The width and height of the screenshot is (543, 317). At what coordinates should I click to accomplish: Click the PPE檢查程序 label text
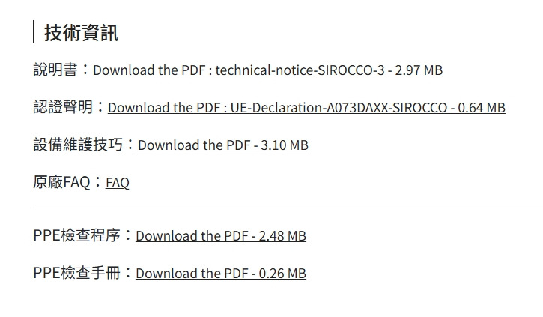(x=77, y=236)
